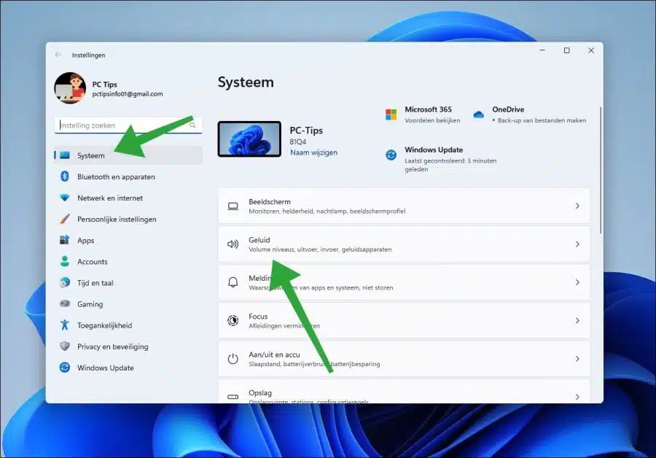Viewport: 656px width, 458px height.
Task: Click the Accounts person icon
Action: coord(65,261)
